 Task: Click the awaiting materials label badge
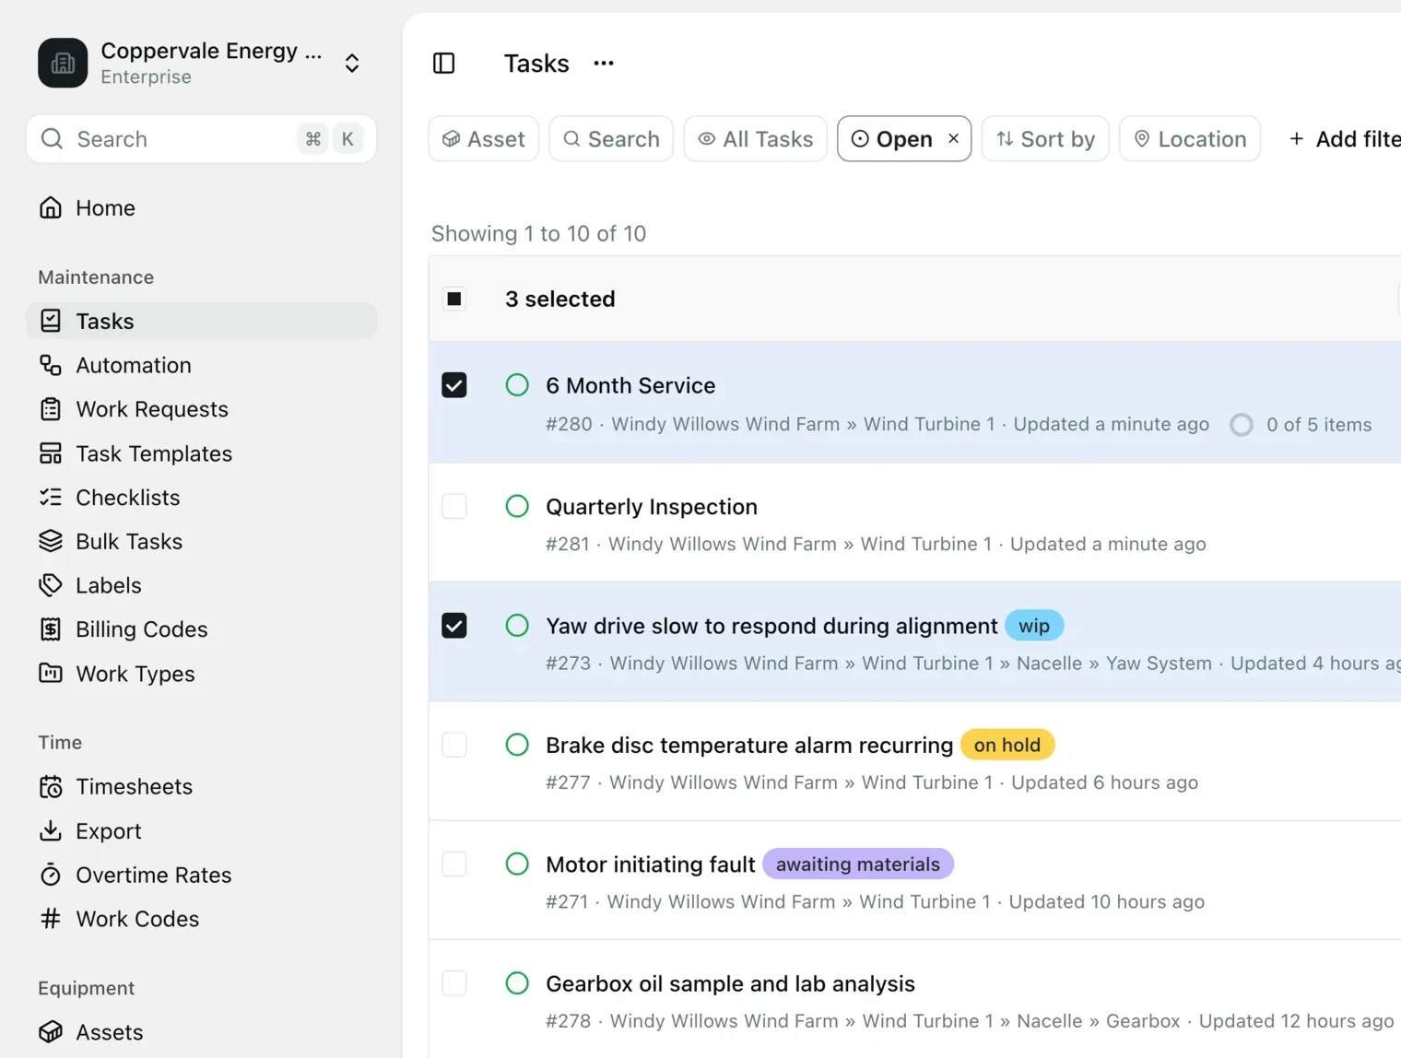pos(858,864)
